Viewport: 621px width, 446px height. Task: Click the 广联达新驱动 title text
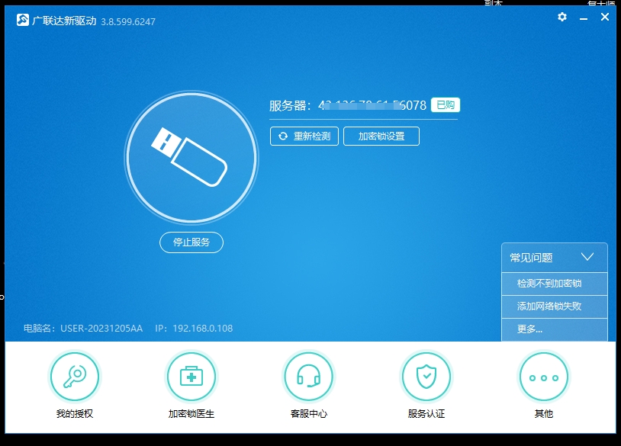pos(64,21)
